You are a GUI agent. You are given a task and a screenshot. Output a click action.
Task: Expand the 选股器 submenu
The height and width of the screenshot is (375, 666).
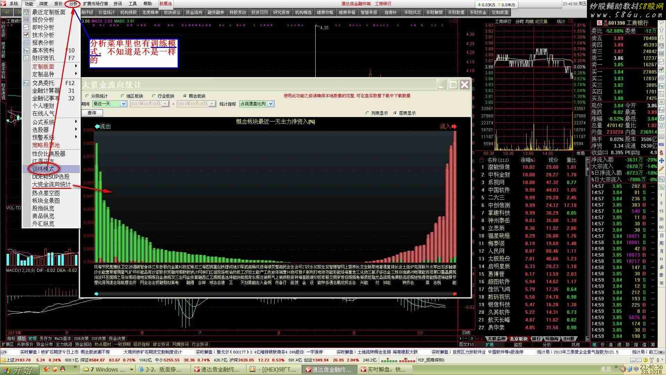(x=51, y=130)
